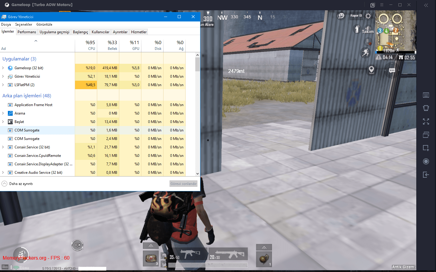
Task: Open the Dosya menu in Task Manager
Action: tap(6, 24)
